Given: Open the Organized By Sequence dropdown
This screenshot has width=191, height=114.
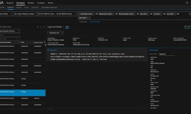Looking at the screenshot, I should pos(167,54).
